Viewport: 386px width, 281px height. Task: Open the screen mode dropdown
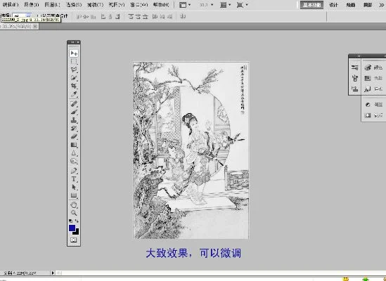point(242,5)
